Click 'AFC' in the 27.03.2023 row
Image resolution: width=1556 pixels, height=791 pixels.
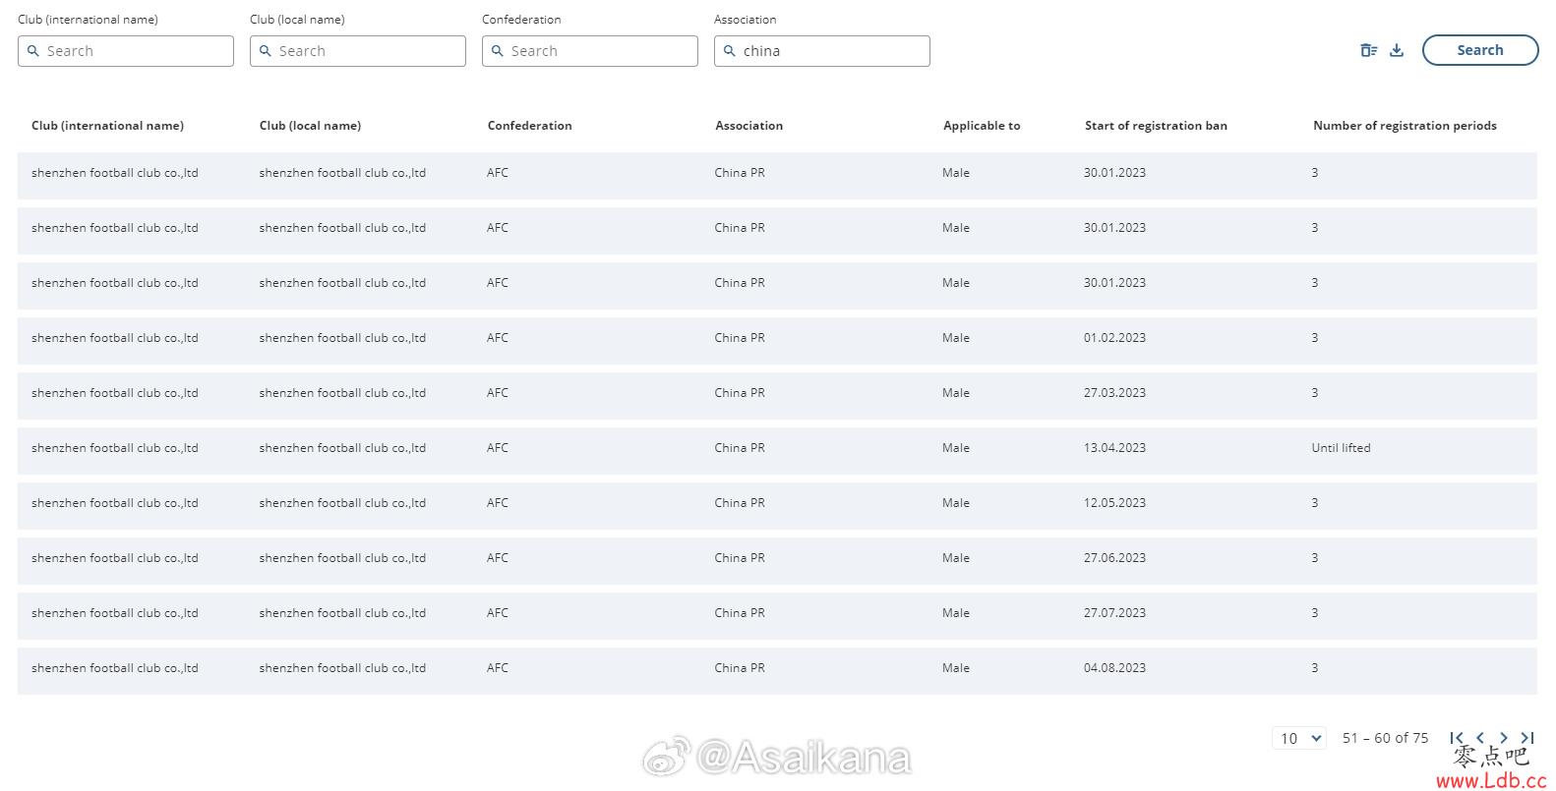pyautogui.click(x=498, y=393)
